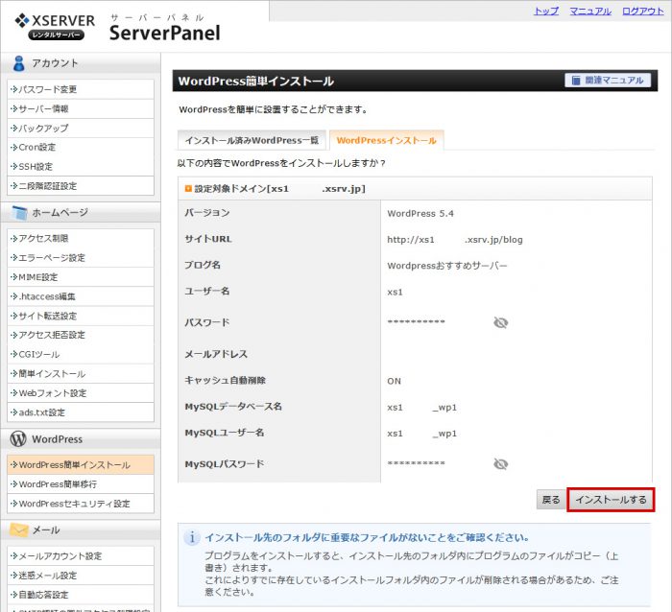
Task: Click blog name Wordpressおすすめサーバー
Action: [x=447, y=266]
